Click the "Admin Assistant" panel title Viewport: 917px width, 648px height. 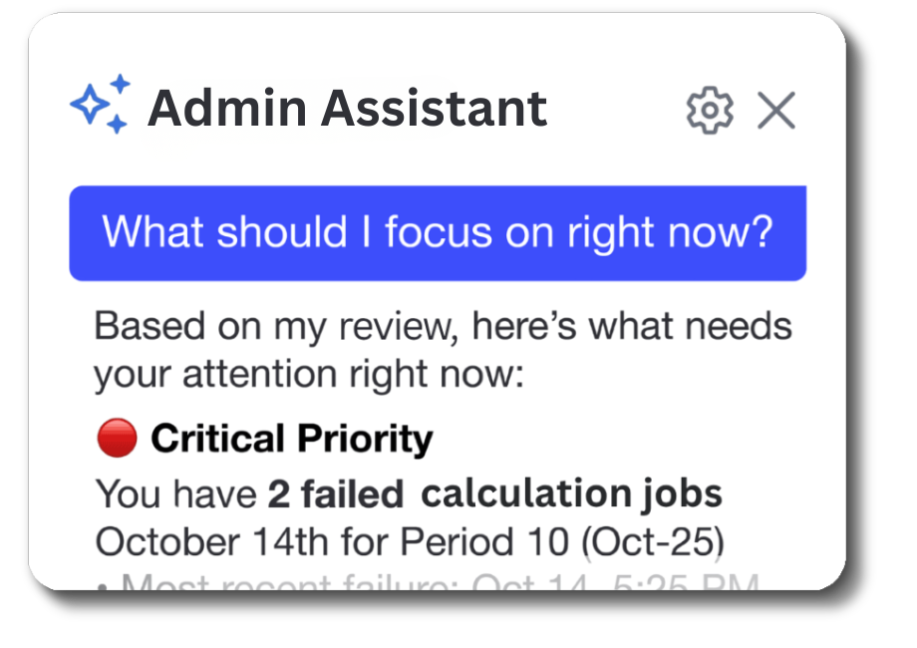pyautogui.click(x=347, y=108)
